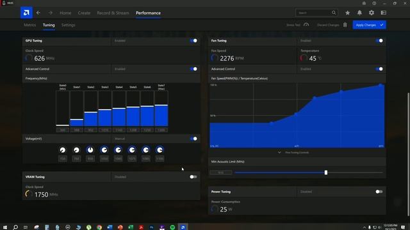This screenshot has width=410, height=230.
Task: Open Windows taskbar search
Action: point(15,227)
